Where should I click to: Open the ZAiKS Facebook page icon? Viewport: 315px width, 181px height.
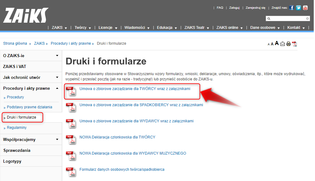coord(292,8)
